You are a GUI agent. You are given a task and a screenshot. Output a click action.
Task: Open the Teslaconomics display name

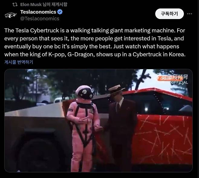38,12
